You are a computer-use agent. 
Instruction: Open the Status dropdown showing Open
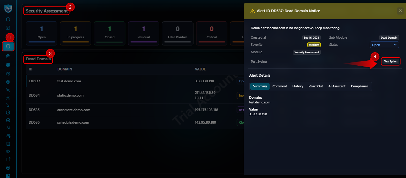[384, 45]
